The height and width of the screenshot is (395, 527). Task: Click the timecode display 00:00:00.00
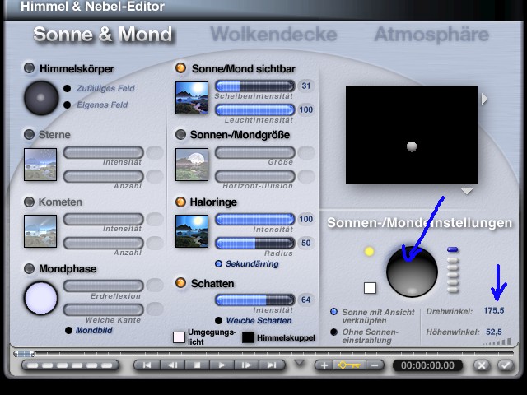pos(427,365)
